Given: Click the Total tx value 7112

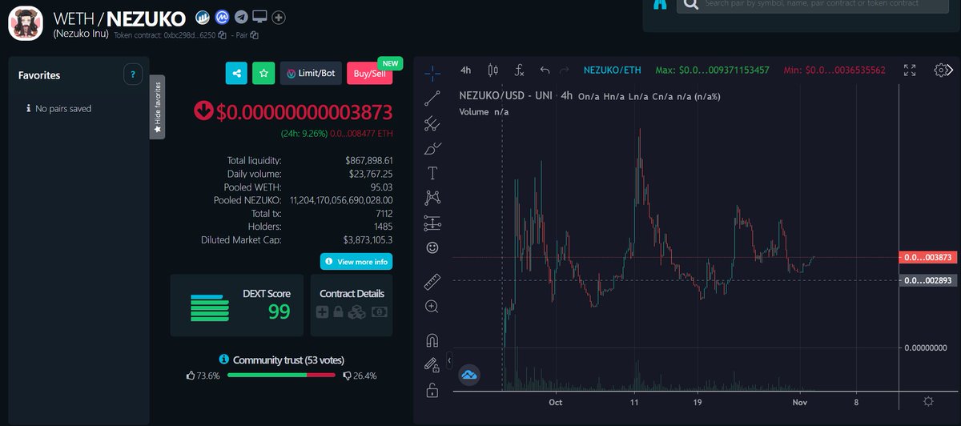Looking at the screenshot, I should coord(383,213).
